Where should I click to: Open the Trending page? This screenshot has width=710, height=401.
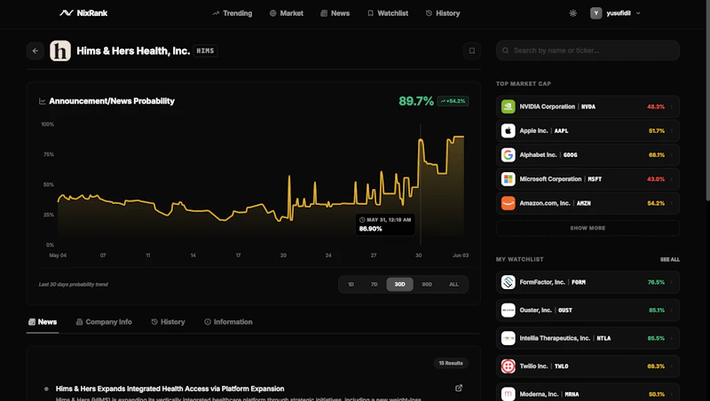tap(233, 13)
